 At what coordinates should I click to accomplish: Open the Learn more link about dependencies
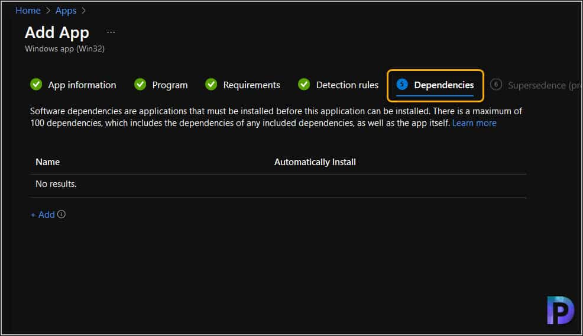tap(474, 123)
